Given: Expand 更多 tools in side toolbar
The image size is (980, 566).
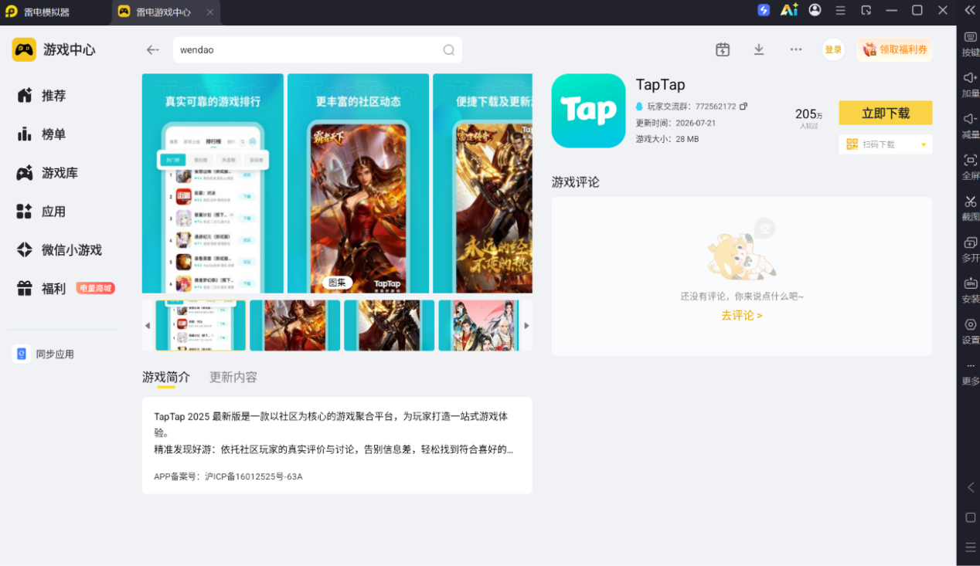Looking at the screenshot, I should click(x=970, y=374).
